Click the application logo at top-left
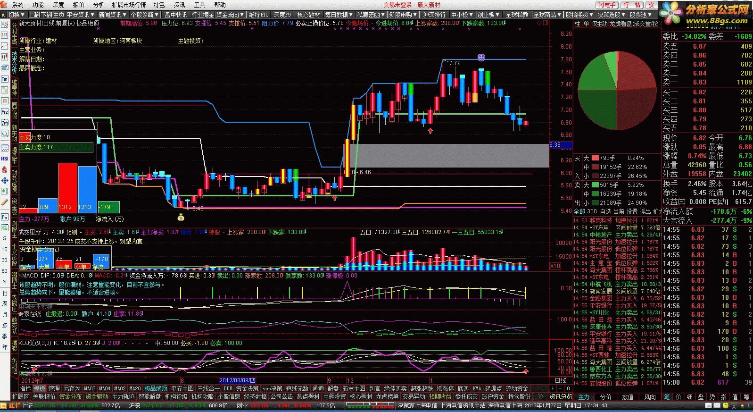The image size is (753, 412). click(5, 5)
